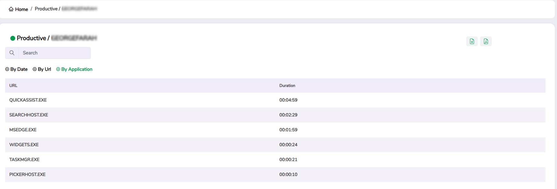Open the Productive breadcrumb link
This screenshot has width=557, height=189.
46,9
